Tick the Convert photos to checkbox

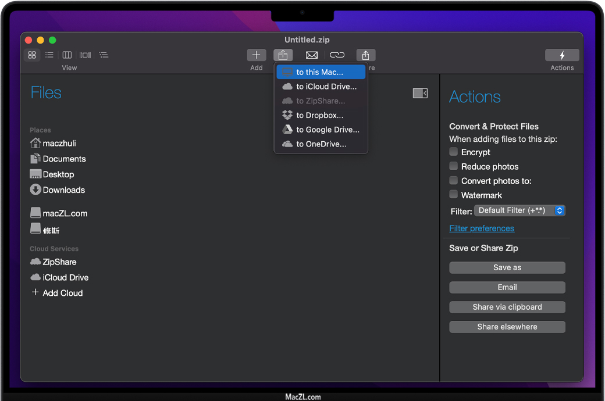pyautogui.click(x=454, y=181)
